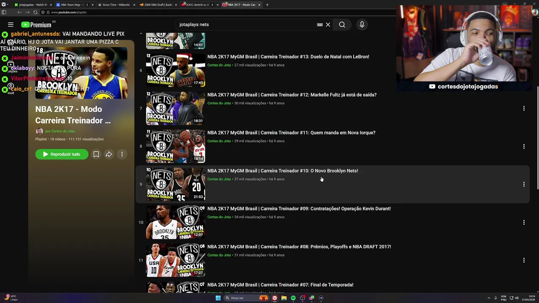Close the NBA 2K17 - Modo Carreira tab
The height and width of the screenshot is (303, 539).
[x=259, y=5]
